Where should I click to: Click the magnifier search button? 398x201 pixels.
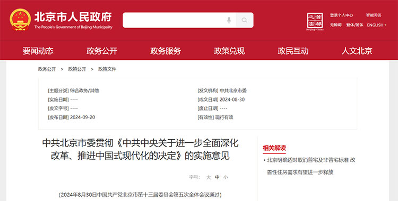coord(245,20)
